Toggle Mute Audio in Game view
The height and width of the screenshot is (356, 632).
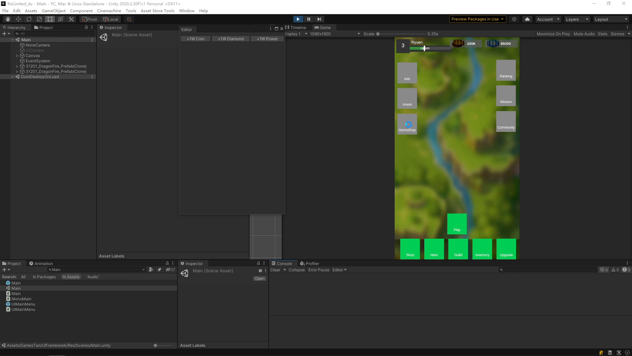pos(584,34)
